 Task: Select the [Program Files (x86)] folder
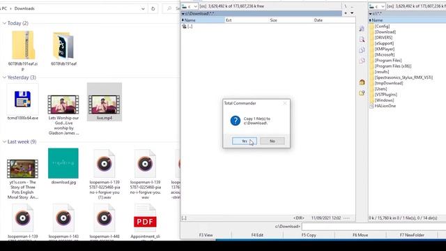pos(393,66)
